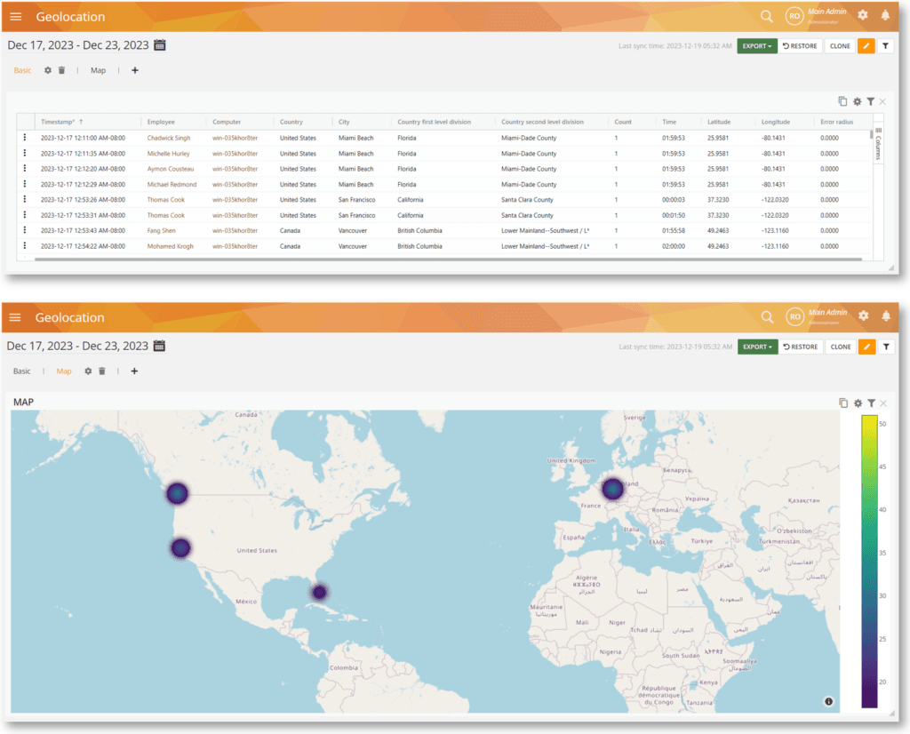Copy table widget using duplicate icon

[x=842, y=101]
